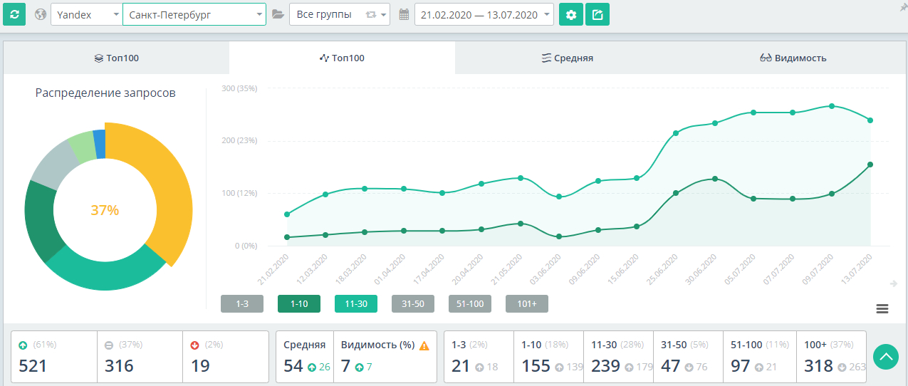The height and width of the screenshot is (386, 908).
Task: Click the chart right arrow icon
Action: click(894, 283)
